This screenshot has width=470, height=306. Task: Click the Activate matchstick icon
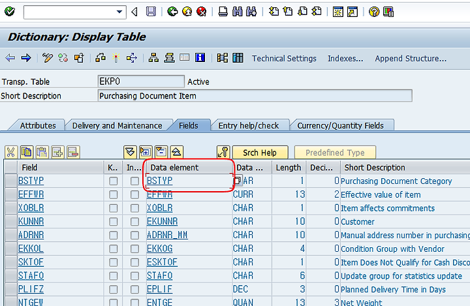pyautogui.click(x=116, y=58)
